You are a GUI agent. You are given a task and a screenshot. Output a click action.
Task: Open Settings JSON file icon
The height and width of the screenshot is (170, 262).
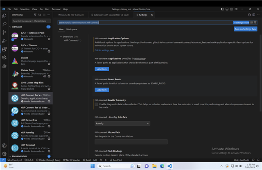coord(249,15)
